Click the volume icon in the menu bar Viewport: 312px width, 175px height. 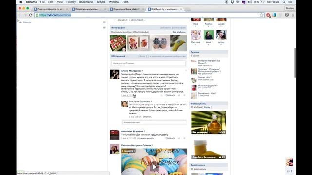click(250, 2)
